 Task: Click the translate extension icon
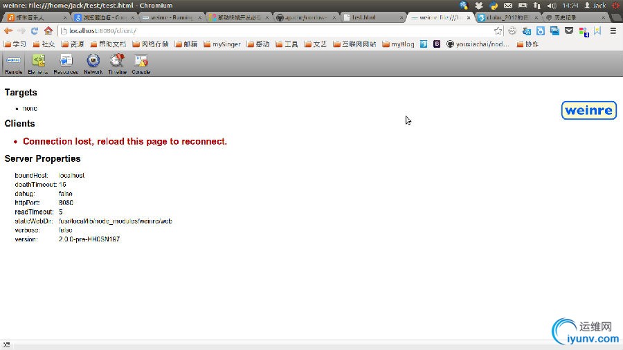pos(527,30)
